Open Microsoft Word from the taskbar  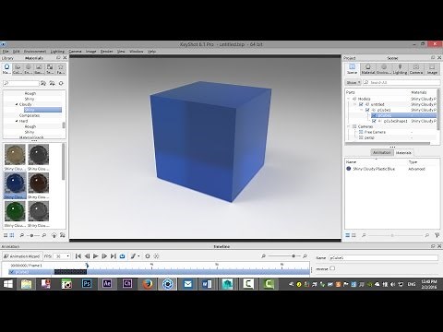[207, 284]
